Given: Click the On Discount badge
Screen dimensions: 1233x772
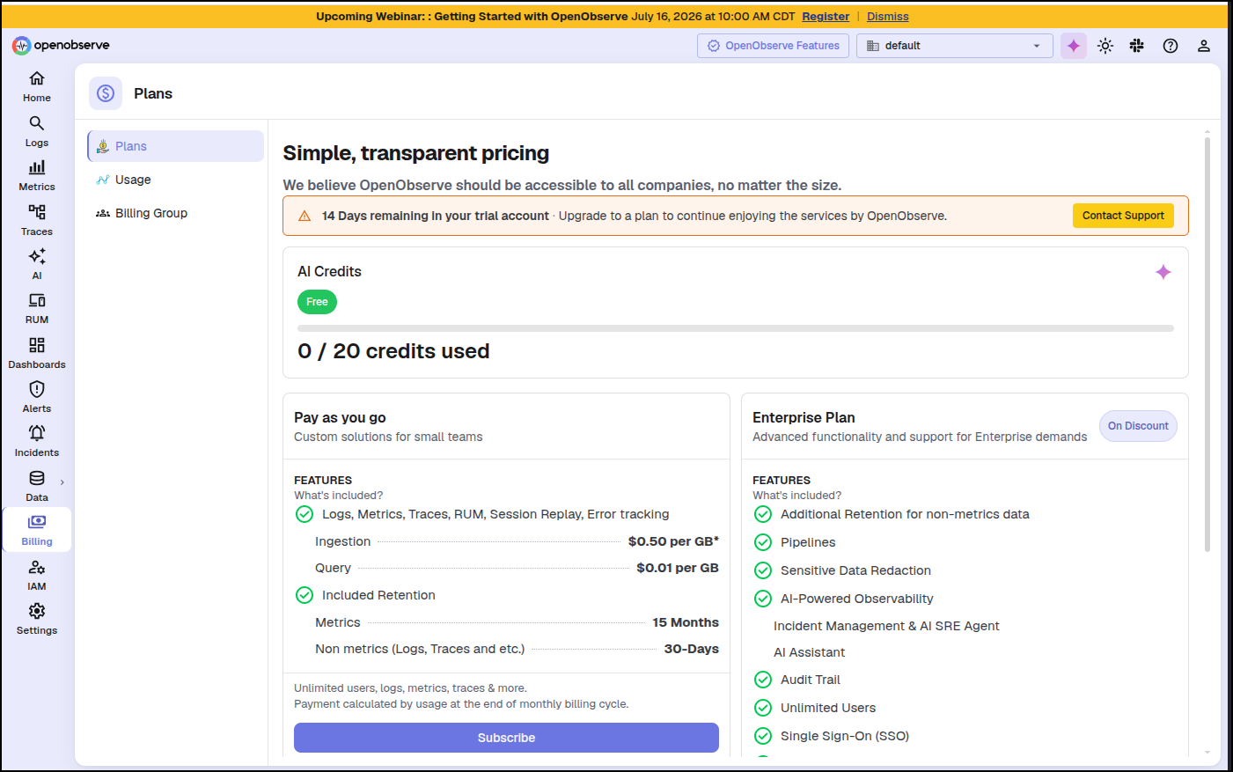Looking at the screenshot, I should pyautogui.click(x=1138, y=426).
